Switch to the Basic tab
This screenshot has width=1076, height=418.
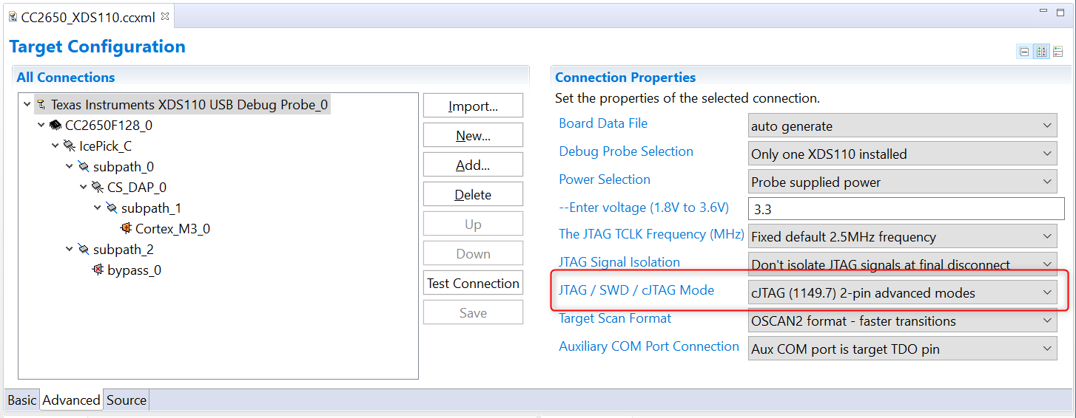[21, 400]
